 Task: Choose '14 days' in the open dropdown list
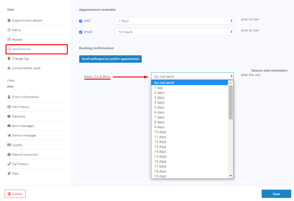click(x=160, y=152)
